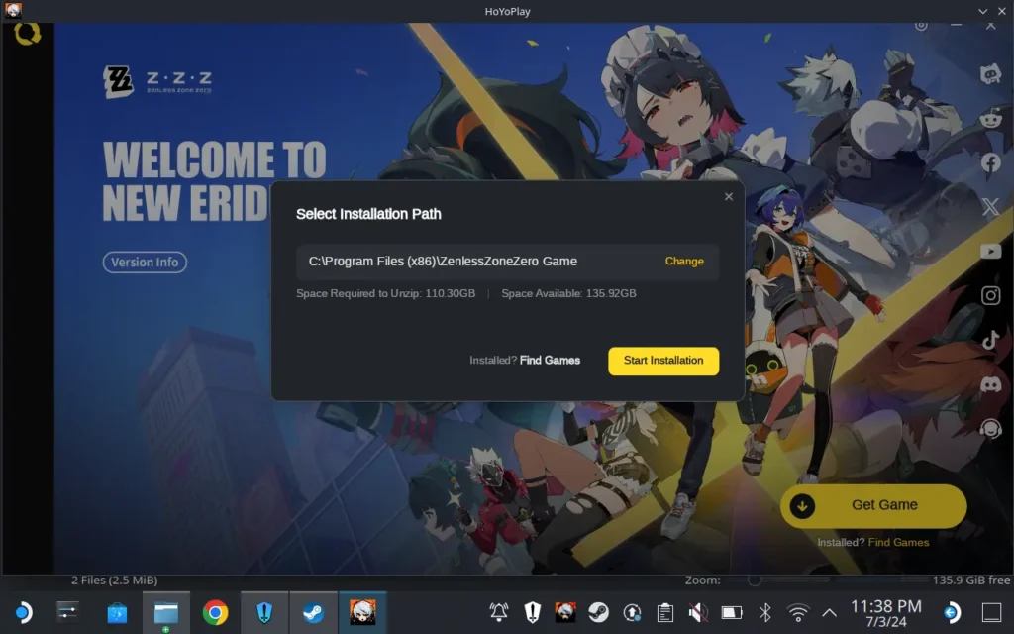Click the Show Desktop button
Screen dimensions: 1014x634
pos(991,612)
